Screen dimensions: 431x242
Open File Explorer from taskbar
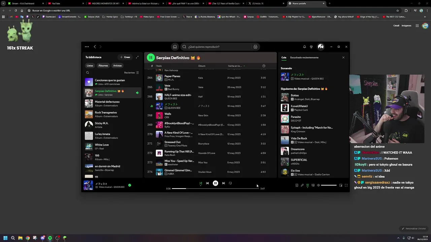[20, 238]
